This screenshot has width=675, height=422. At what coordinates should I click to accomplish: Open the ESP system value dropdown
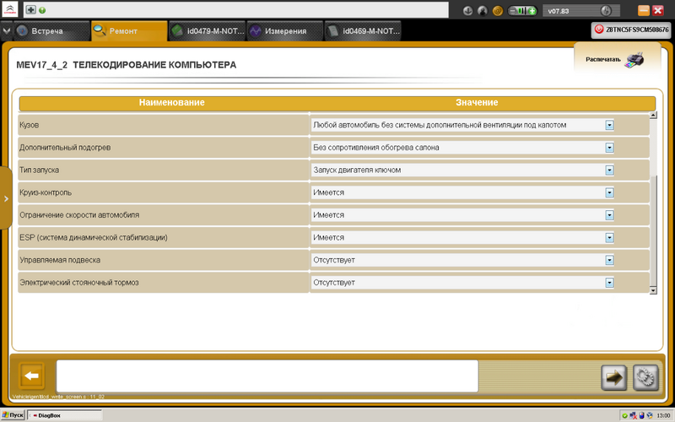[x=608, y=237]
